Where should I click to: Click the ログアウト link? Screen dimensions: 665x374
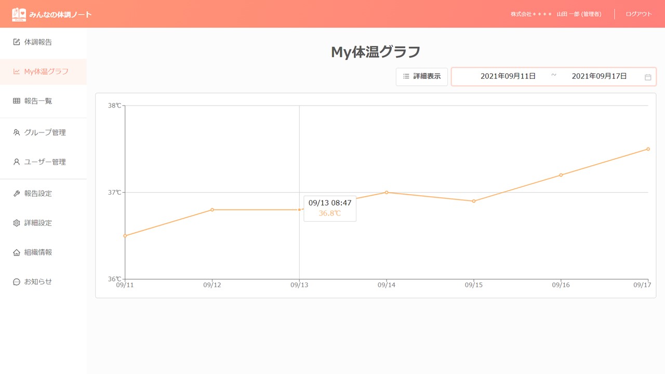point(639,14)
